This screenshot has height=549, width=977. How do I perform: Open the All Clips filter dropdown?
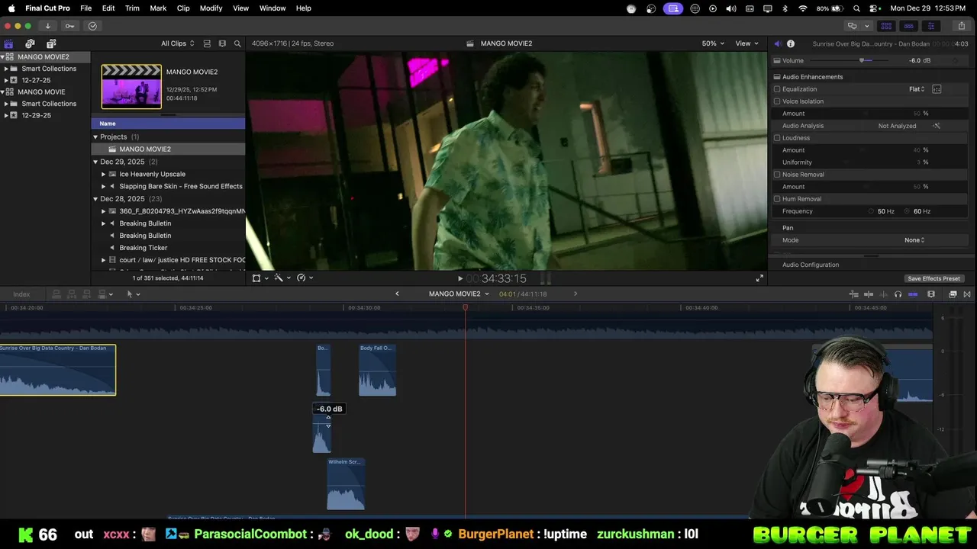[177, 43]
